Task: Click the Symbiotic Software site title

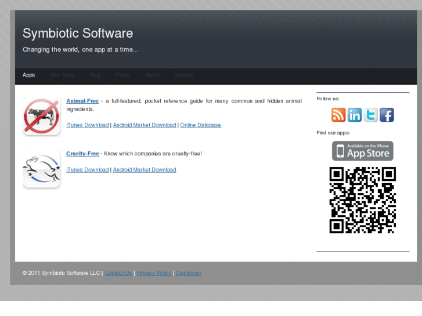Action: pos(78,34)
